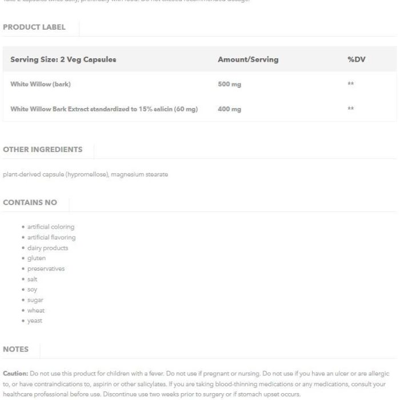
Task: Click the double asterisk in first row
Action: tap(351, 83)
